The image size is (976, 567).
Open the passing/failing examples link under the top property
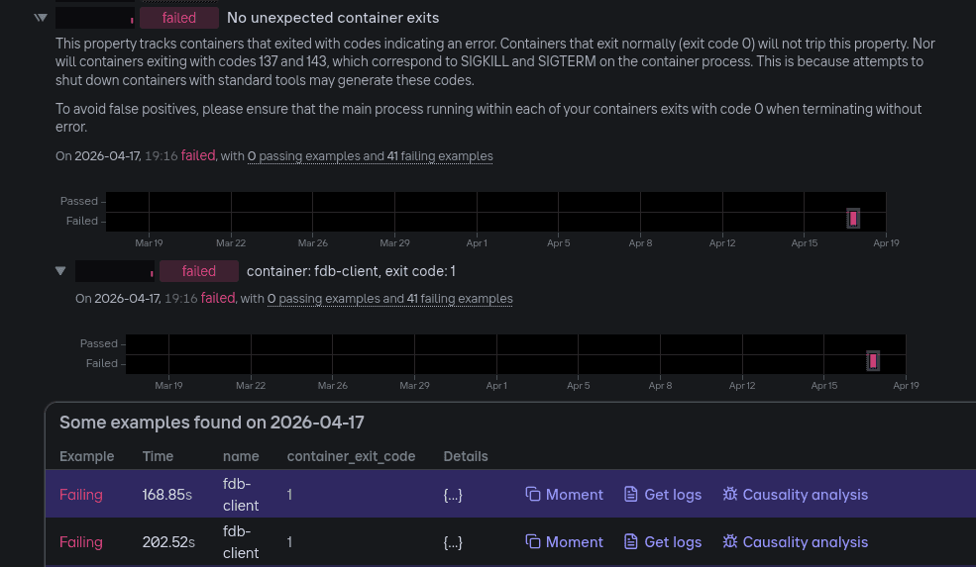point(371,156)
